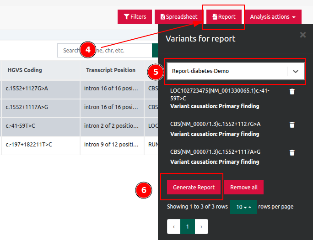
Task: Open the Filters panel
Action: (135, 17)
